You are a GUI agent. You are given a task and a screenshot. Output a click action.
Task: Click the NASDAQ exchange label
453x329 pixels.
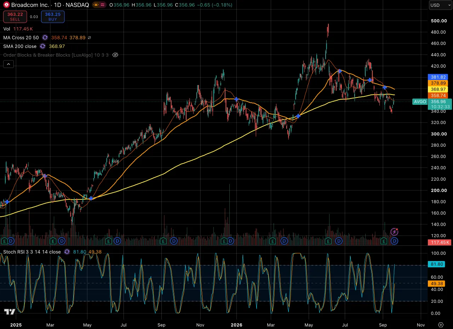tap(77, 5)
